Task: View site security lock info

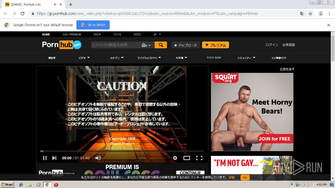Action: tap(33, 14)
